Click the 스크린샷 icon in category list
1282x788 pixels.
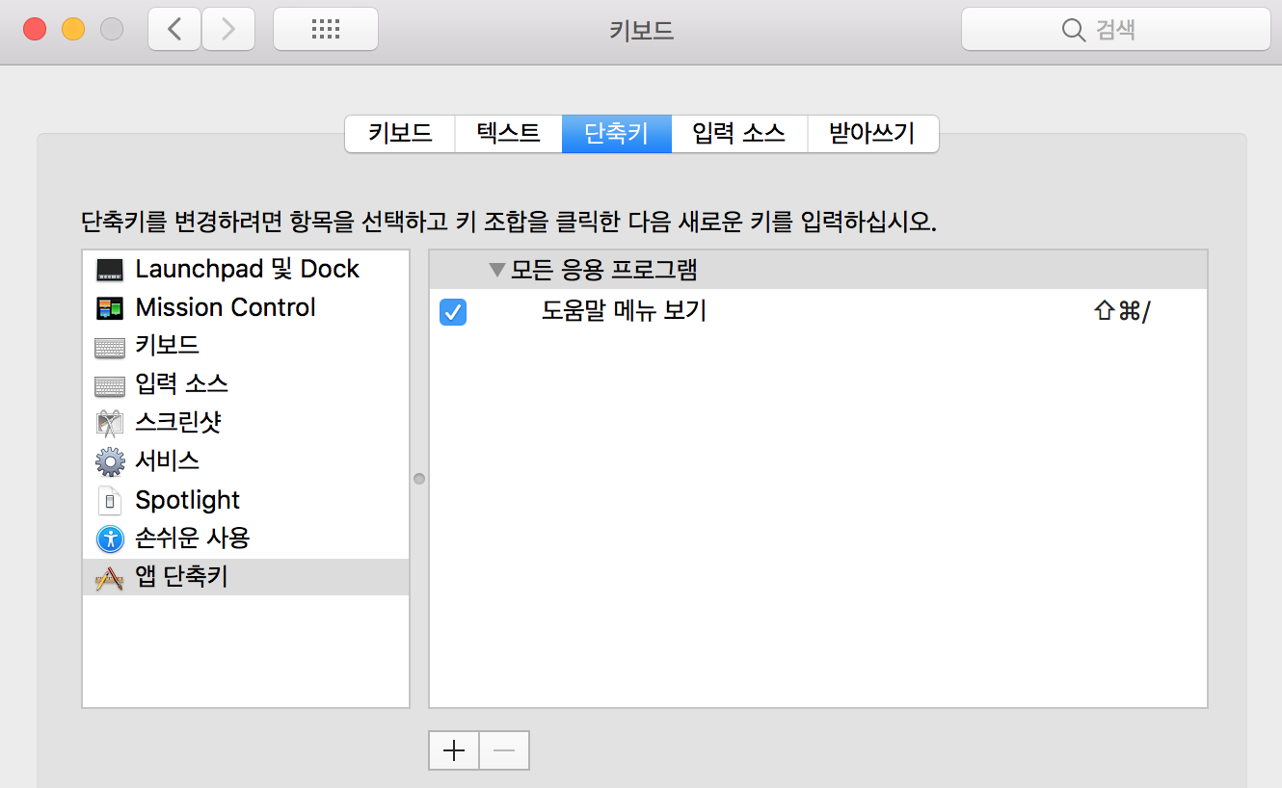(x=110, y=423)
